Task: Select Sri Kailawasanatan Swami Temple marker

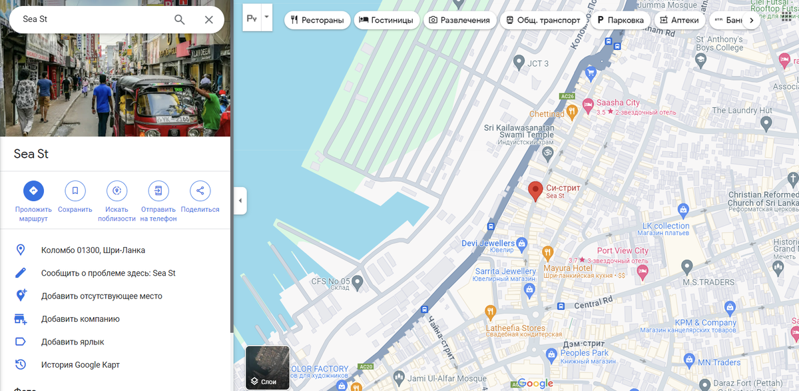Action: click(547, 153)
